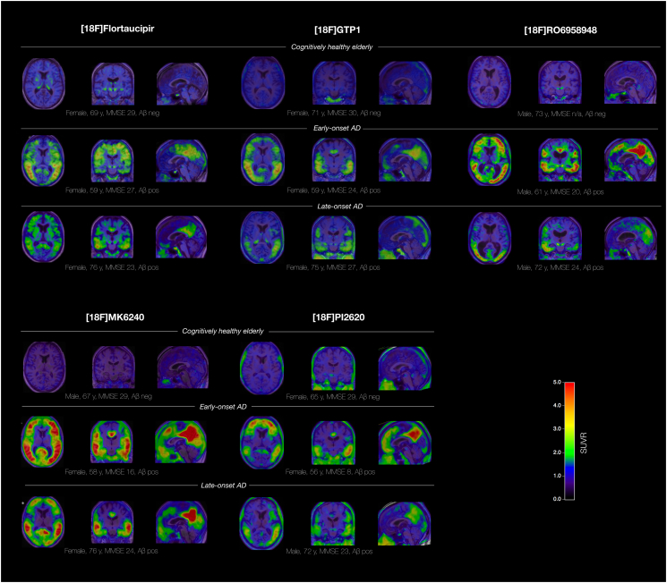The image size is (667, 583).
Task: Click the [18F]PI2620 tracer heading
Action: 338,317
